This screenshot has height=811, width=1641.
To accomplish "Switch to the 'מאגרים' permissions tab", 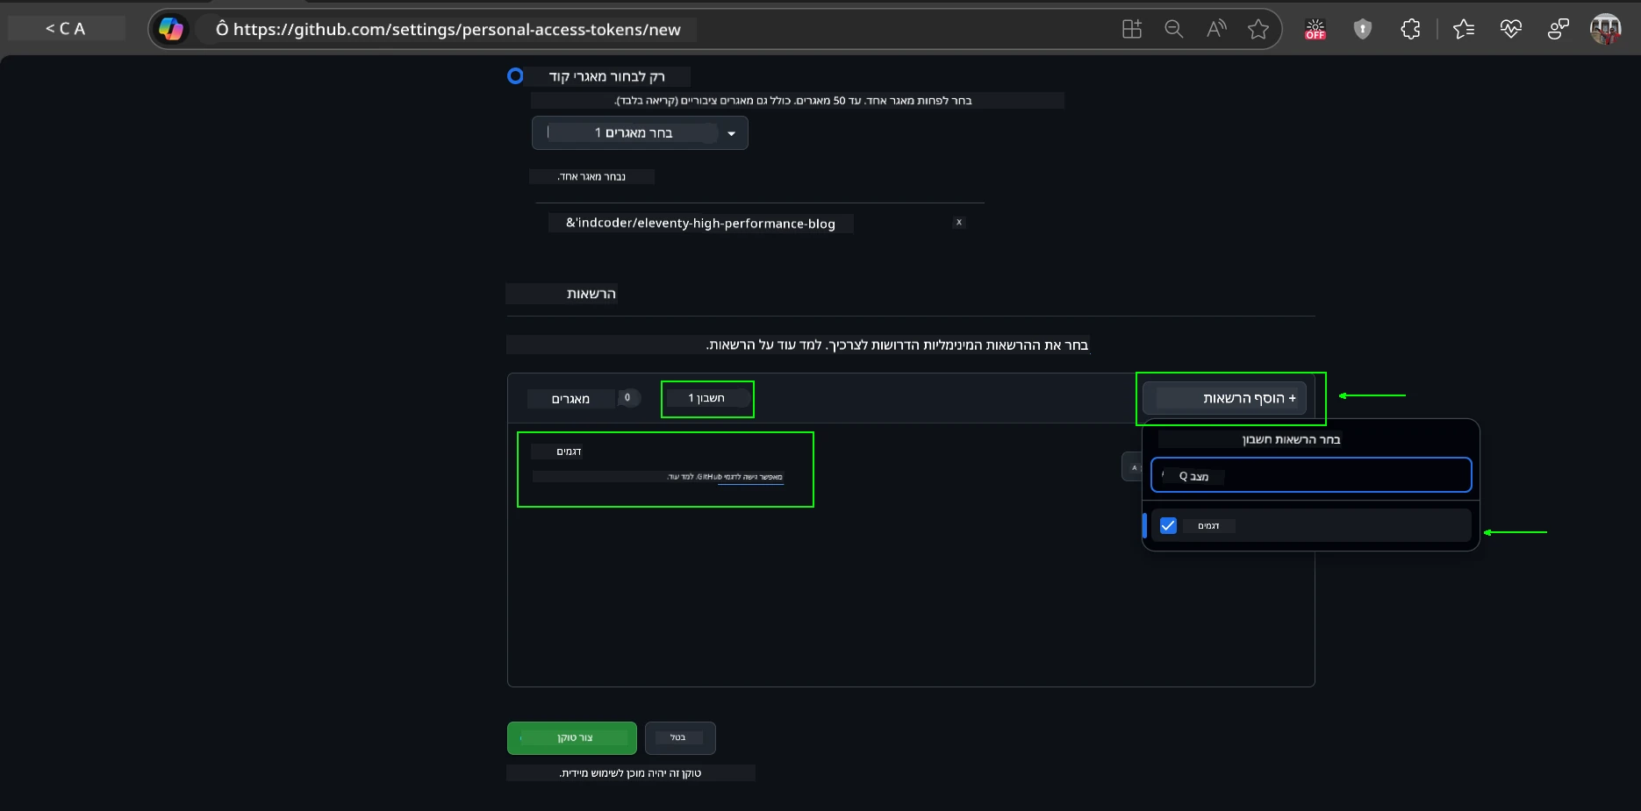I will tap(570, 399).
